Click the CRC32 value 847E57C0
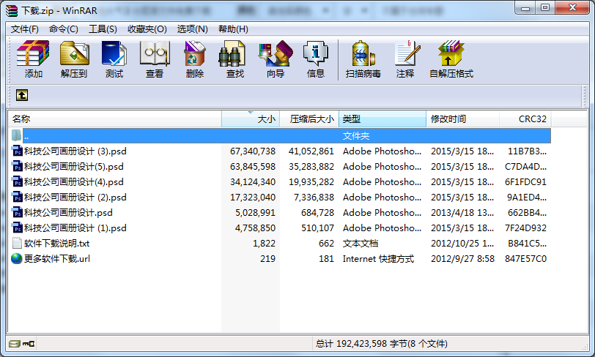The width and height of the screenshot is (595, 357). [x=525, y=258]
